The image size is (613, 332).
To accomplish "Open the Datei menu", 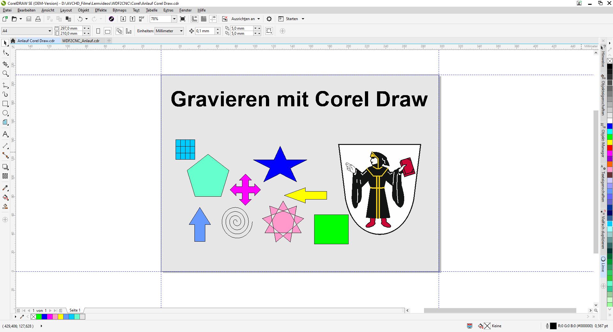I will pyautogui.click(x=7, y=10).
